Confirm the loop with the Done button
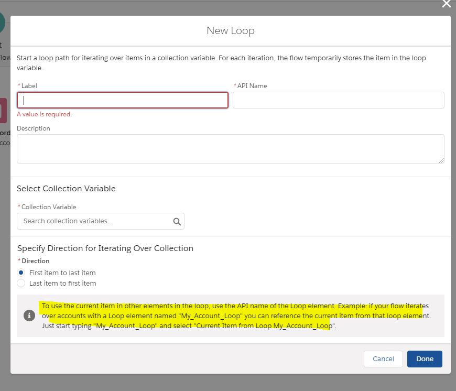Image resolution: width=456 pixels, height=391 pixels. 425,359
